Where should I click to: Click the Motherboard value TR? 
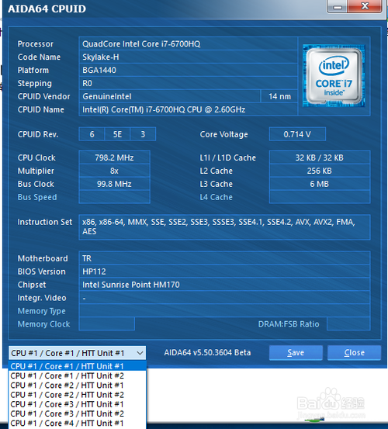[224, 258]
